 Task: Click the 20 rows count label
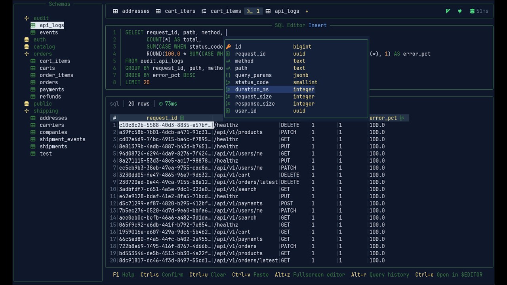139,104
